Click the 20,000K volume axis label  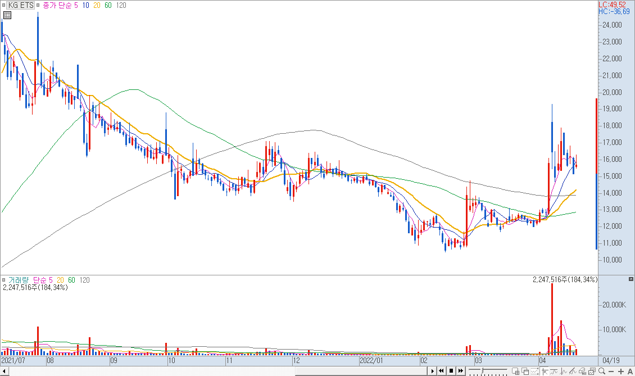[x=614, y=305]
